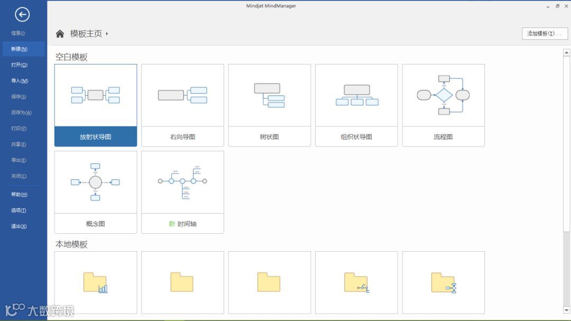Open the 打开(O) sidebar item
The height and width of the screenshot is (321, 571).
(20, 65)
